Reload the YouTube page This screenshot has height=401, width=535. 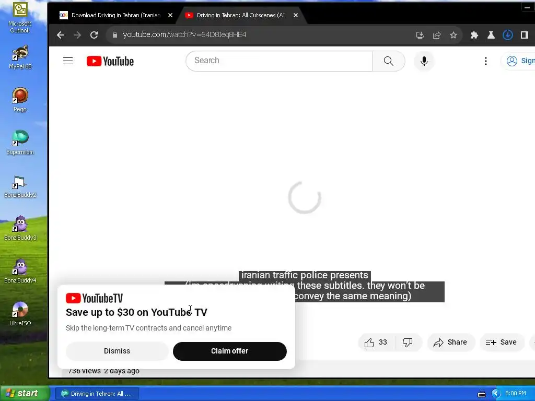click(94, 35)
